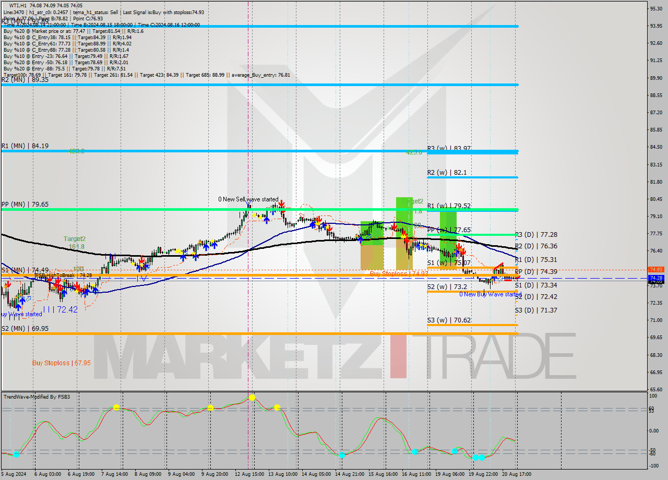Screen dimensions: 668x480
Task: Click the highest yellow dot on TrendWave oscillator
Action: [x=252, y=398]
